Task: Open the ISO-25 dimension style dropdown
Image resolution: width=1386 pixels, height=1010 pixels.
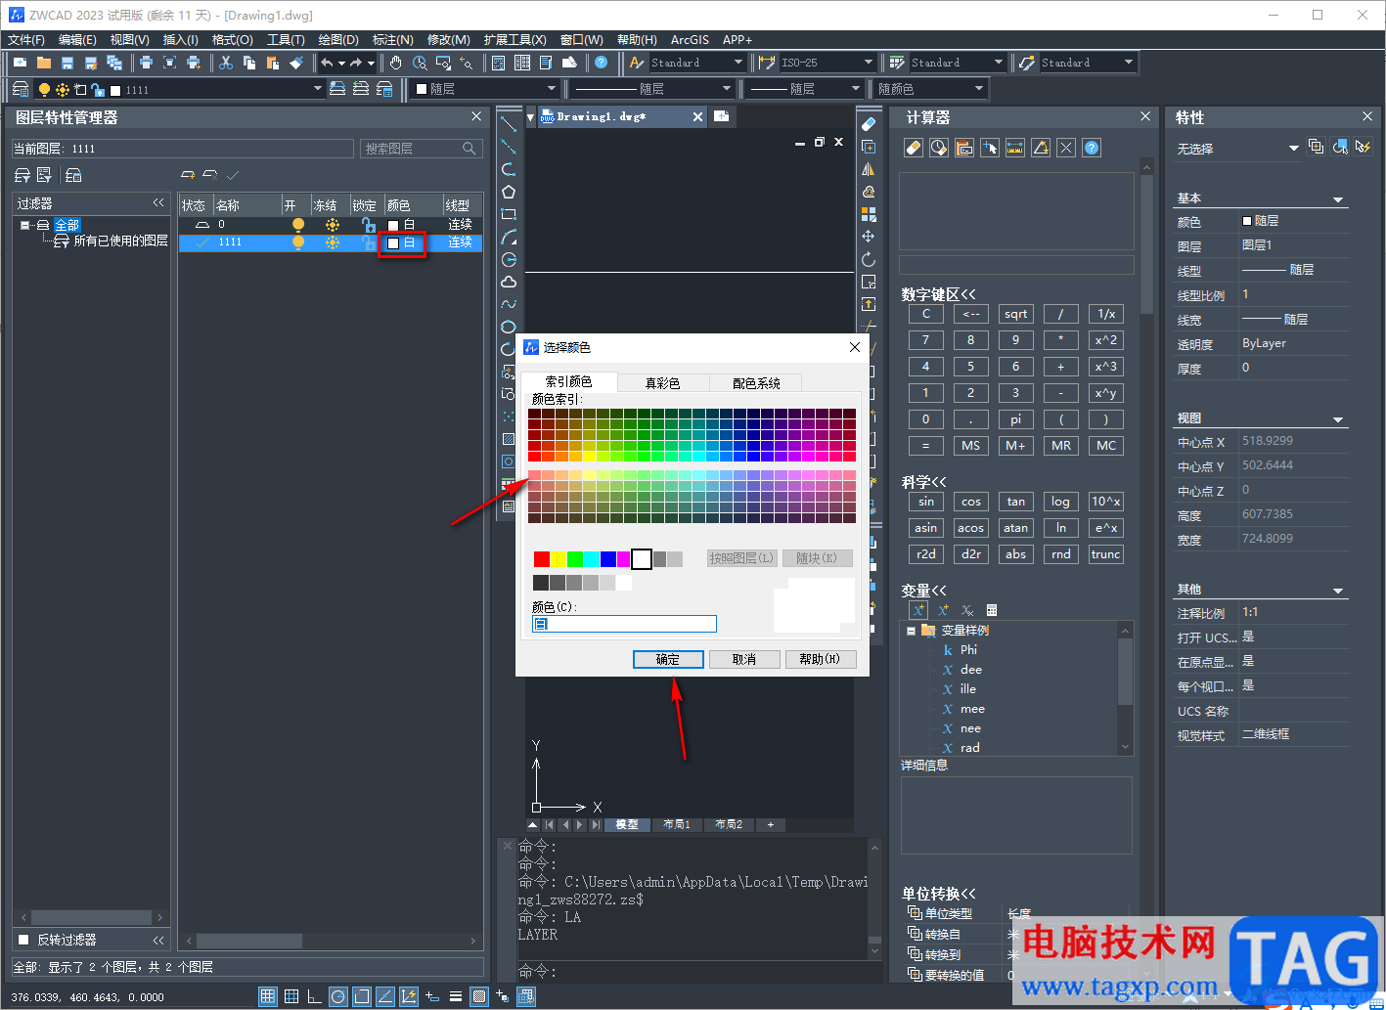Action: [x=868, y=63]
